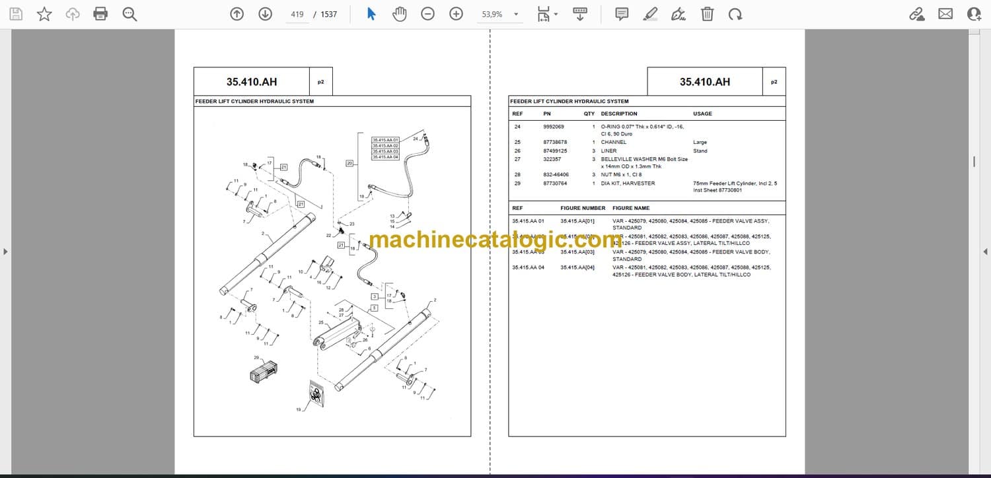The width and height of the screenshot is (991, 478).
Task: Click the FIGURE NUMBER column header
Action: [x=583, y=208]
